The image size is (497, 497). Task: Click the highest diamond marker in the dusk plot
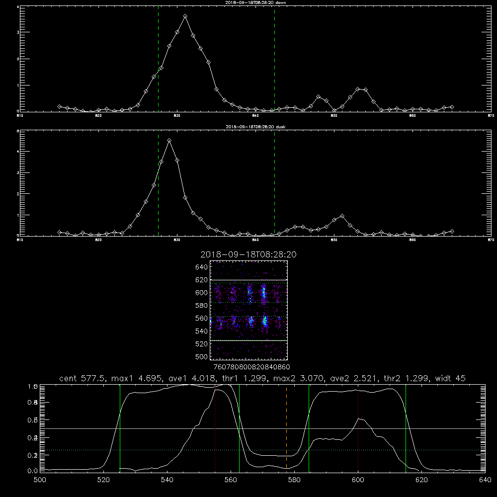(169, 141)
